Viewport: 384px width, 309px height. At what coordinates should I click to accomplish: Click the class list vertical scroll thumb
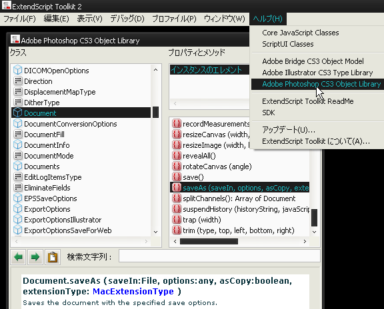(x=155, y=112)
